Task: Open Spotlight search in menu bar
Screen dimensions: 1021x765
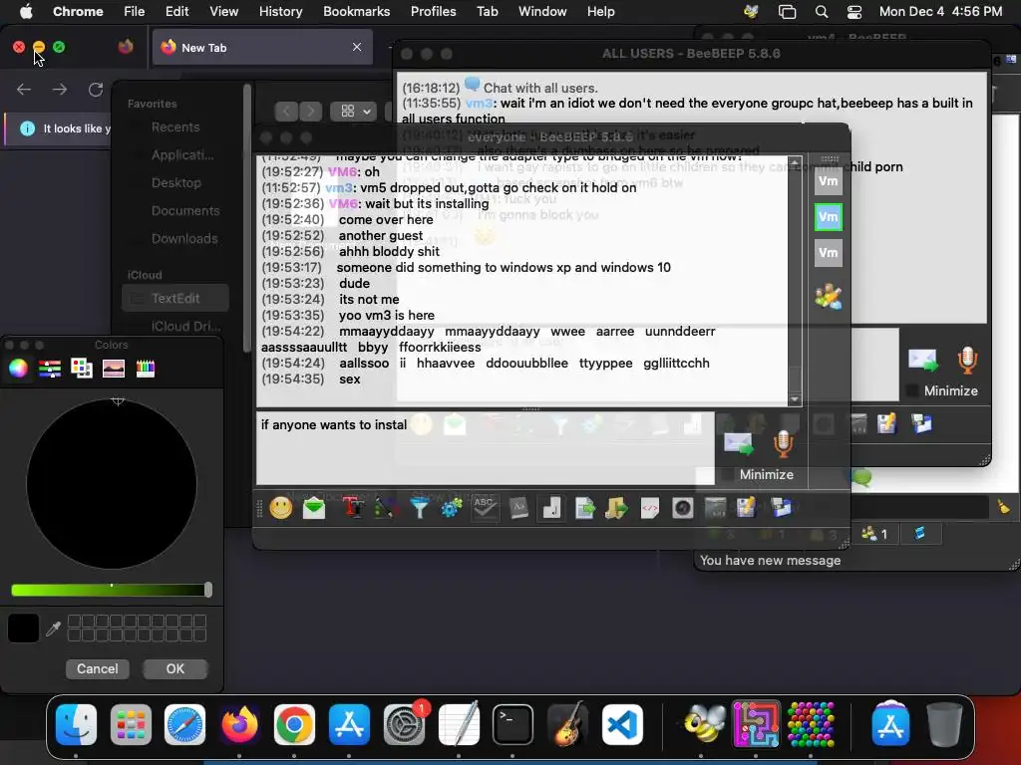Action: point(822,11)
